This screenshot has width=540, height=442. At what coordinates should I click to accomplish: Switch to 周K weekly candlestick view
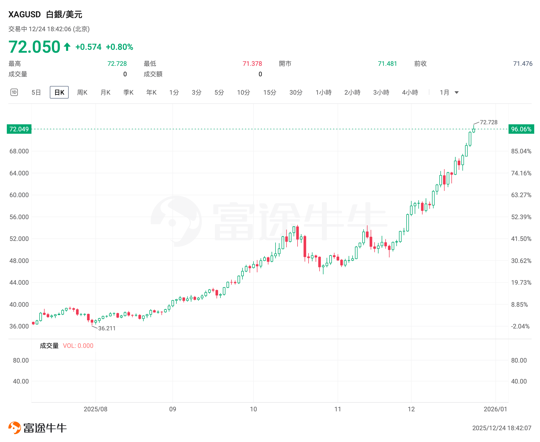click(82, 93)
